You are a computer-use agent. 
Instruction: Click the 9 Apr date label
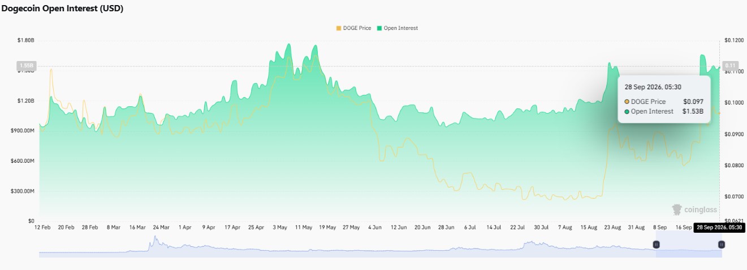208,227
